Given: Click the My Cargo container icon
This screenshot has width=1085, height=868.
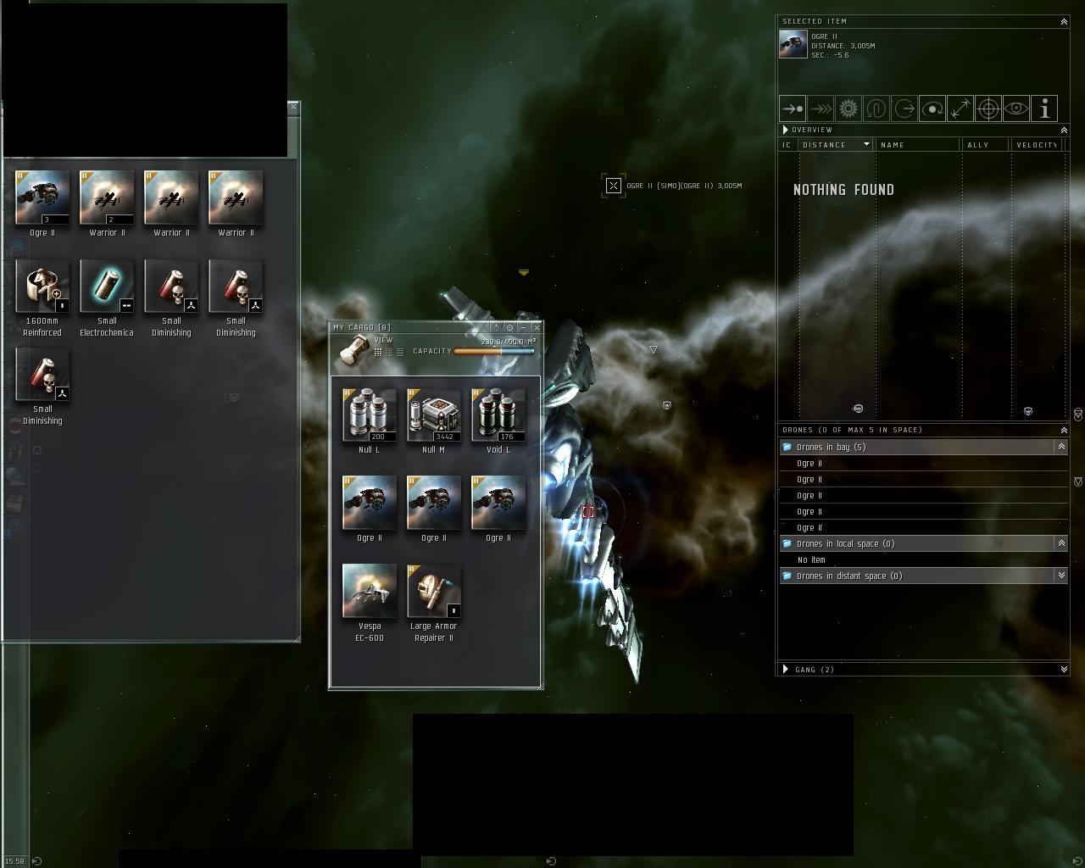Looking at the screenshot, I should pos(353,350).
